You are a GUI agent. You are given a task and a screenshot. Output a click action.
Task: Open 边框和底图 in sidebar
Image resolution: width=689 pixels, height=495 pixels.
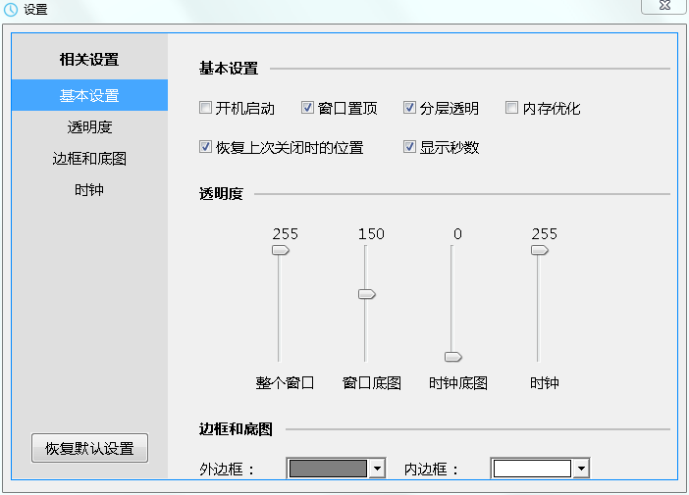(89, 159)
